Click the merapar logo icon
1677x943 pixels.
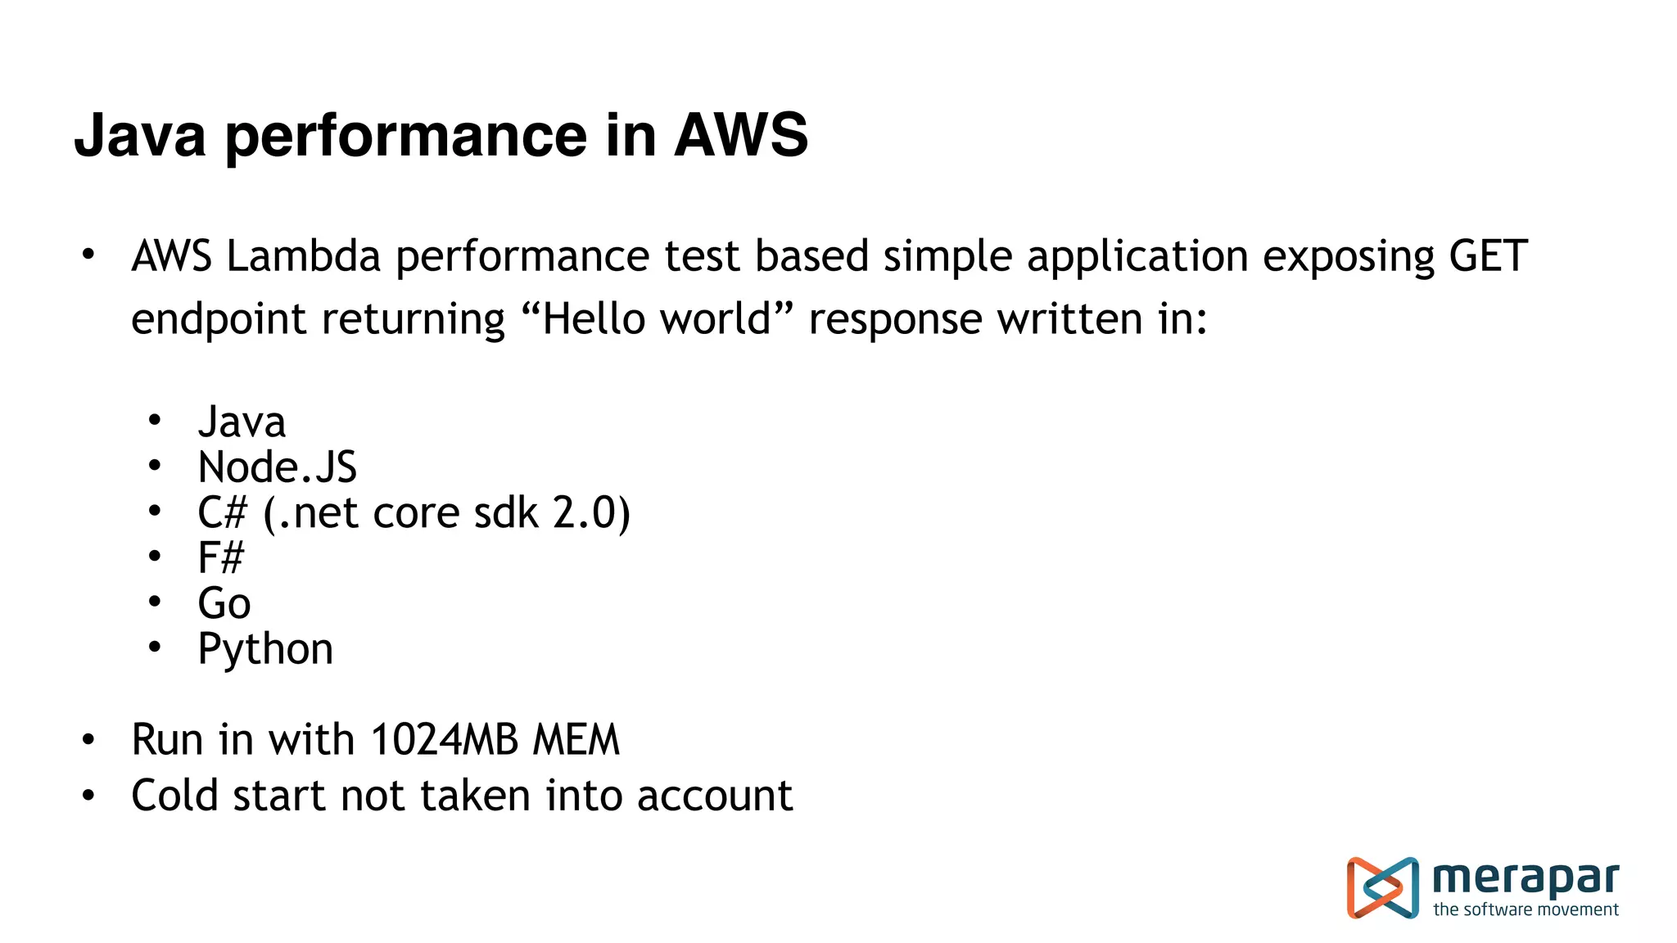(1382, 887)
